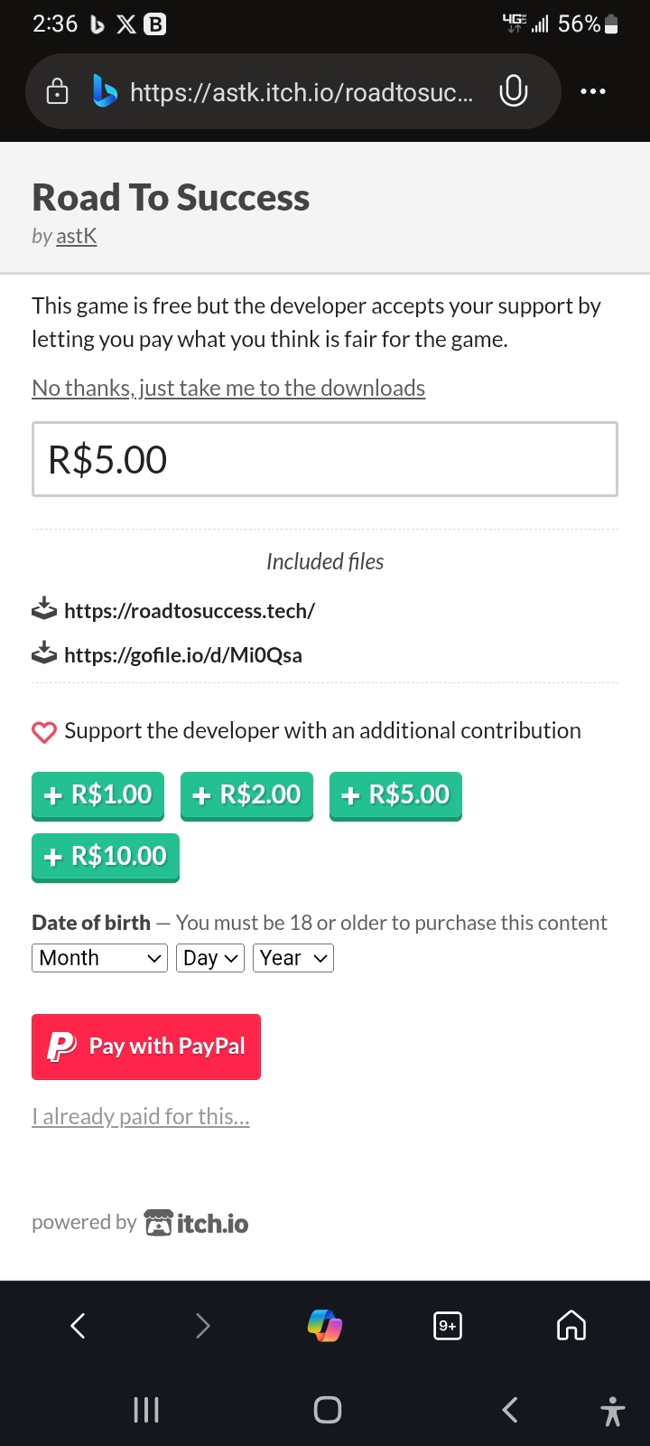Image resolution: width=650 pixels, height=1446 pixels.
Task: Tap the microphone voice search icon
Action: tap(513, 90)
